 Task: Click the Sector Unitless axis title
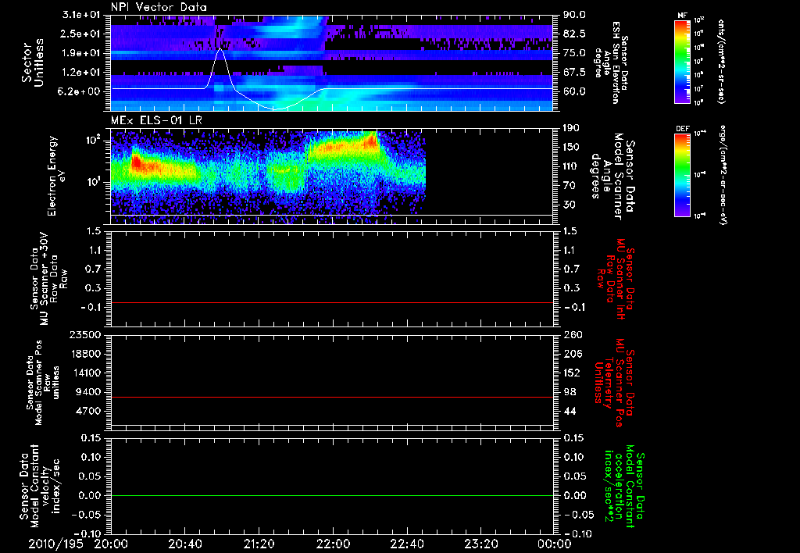tap(33, 62)
